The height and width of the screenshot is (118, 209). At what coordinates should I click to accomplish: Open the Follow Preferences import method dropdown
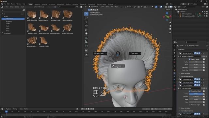point(40,7)
